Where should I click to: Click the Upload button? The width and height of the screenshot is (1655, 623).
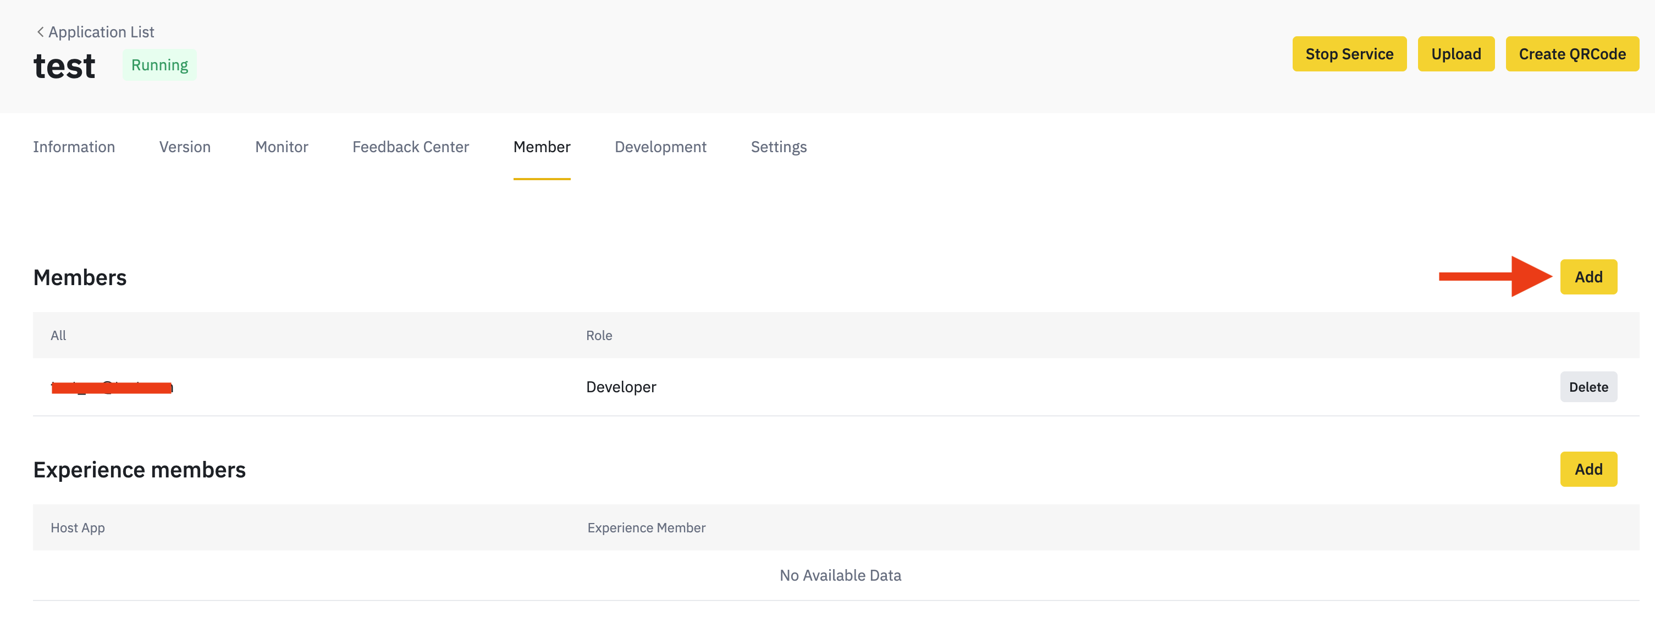click(x=1456, y=54)
